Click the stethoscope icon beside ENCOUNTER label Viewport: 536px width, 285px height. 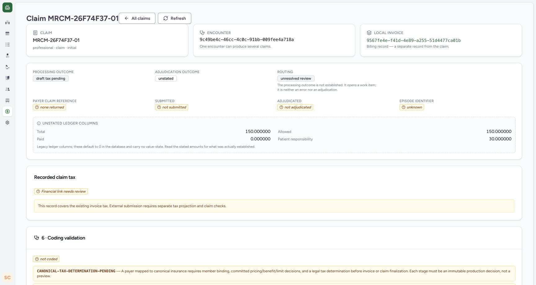pyautogui.click(x=202, y=32)
